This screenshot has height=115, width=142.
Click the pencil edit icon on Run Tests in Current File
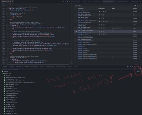pyautogui.click(x=76, y=31)
